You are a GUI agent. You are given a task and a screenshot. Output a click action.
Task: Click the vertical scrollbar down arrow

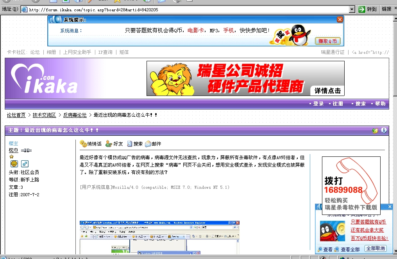tap(395, 251)
